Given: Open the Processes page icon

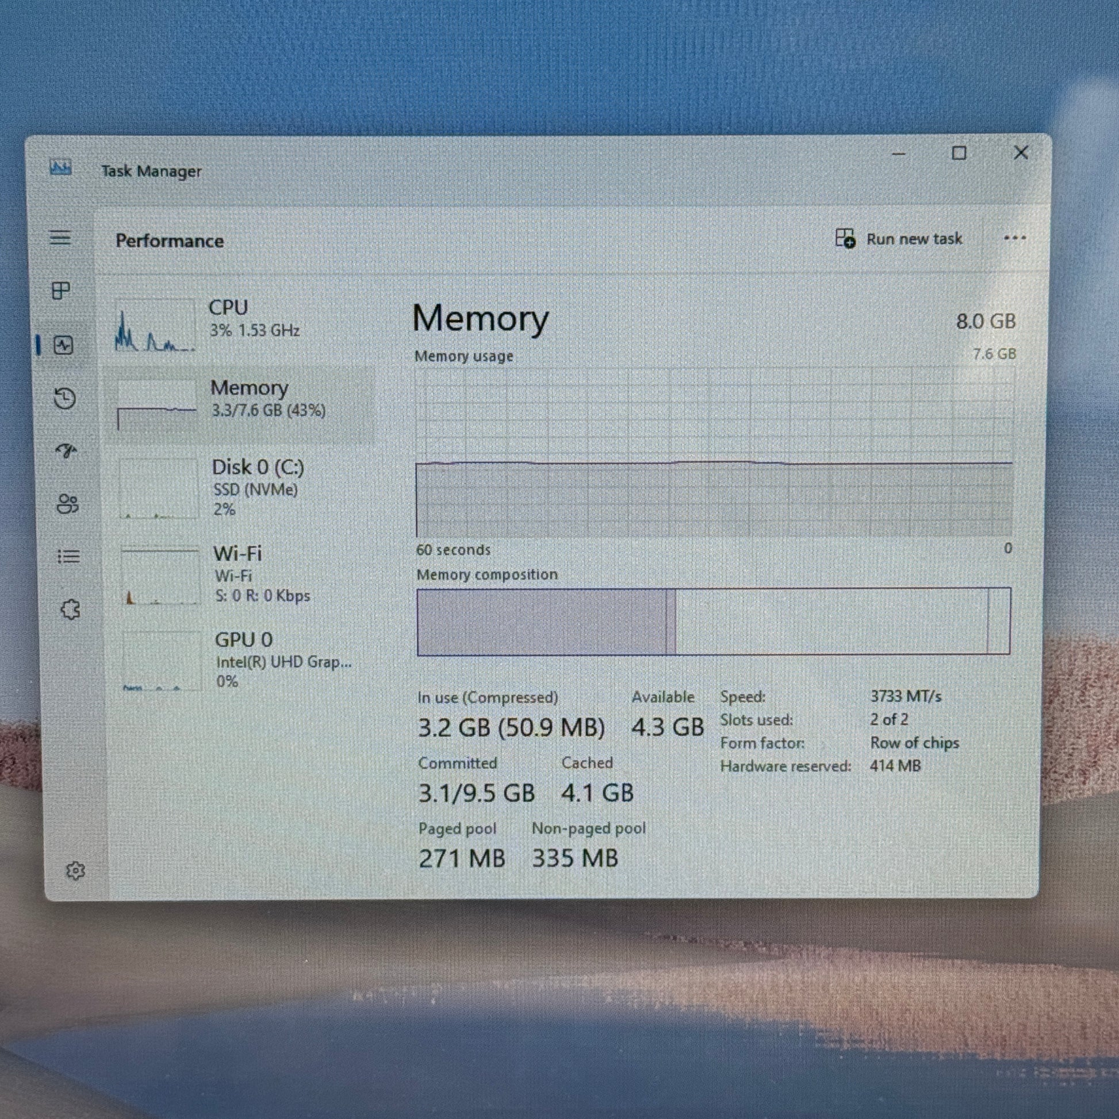Looking at the screenshot, I should coord(62,290).
